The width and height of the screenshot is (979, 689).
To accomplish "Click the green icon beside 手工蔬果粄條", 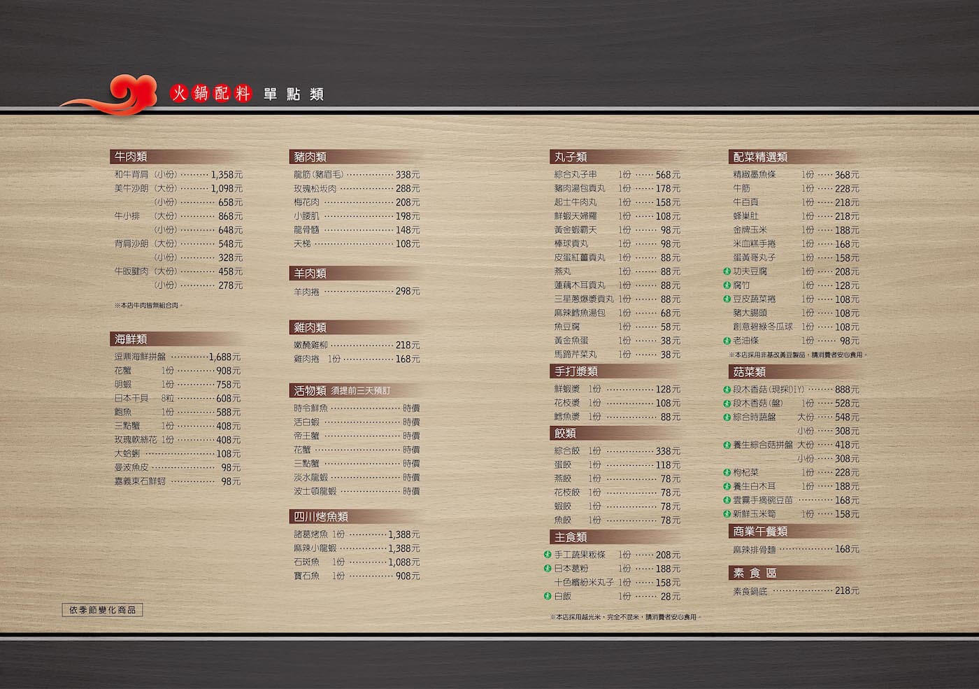I will (548, 555).
